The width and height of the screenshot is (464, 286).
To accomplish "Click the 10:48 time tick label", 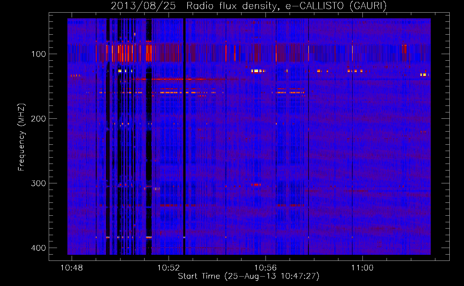I will tap(72, 268).
